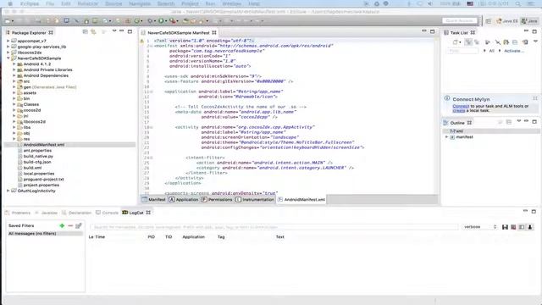The width and height of the screenshot is (542, 305).
Task: Click the LogCat Save log floppy icon
Action: [x=505, y=227]
